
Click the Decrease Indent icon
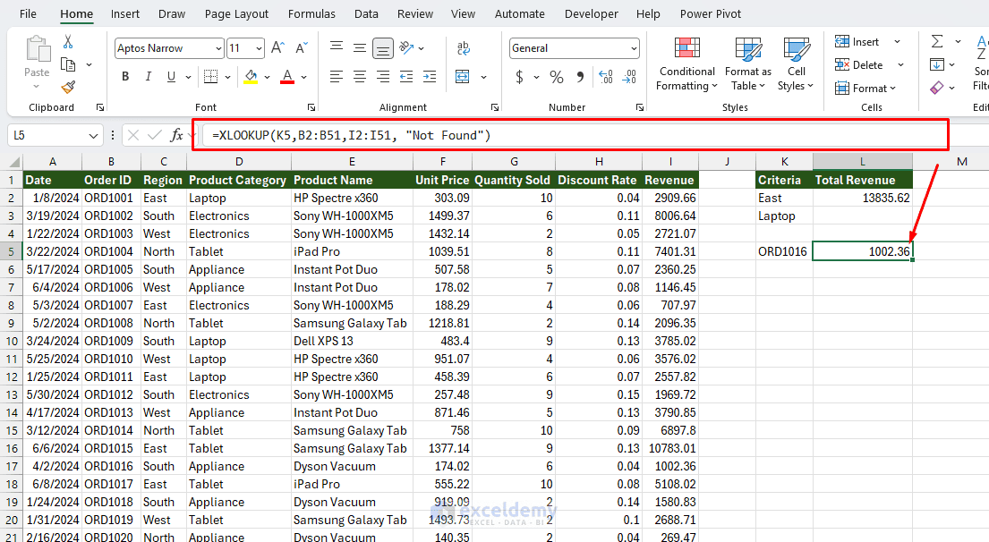tap(406, 77)
